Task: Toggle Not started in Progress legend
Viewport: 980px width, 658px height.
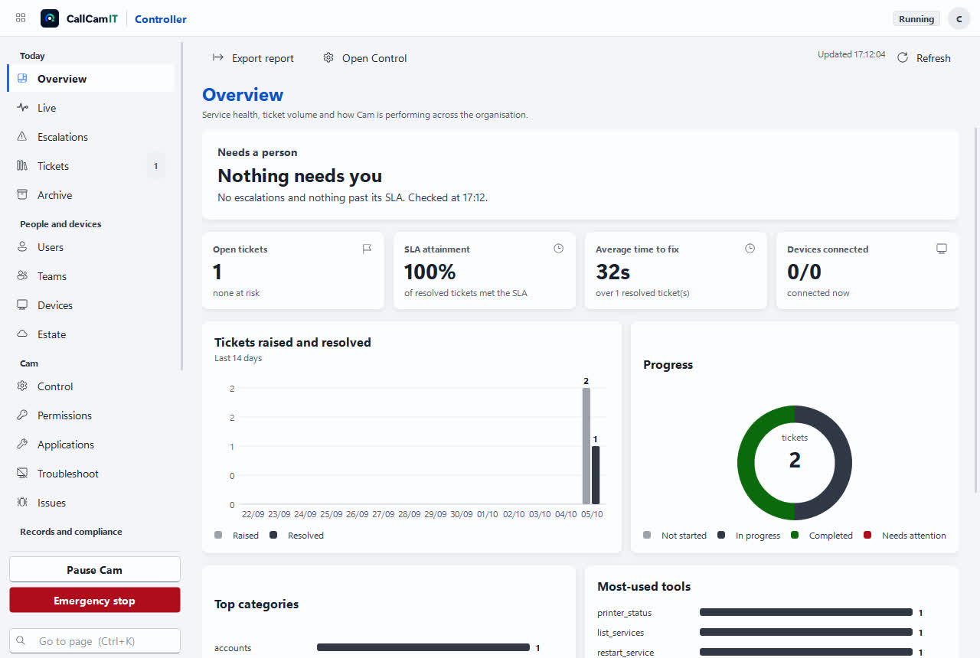Action: point(675,536)
